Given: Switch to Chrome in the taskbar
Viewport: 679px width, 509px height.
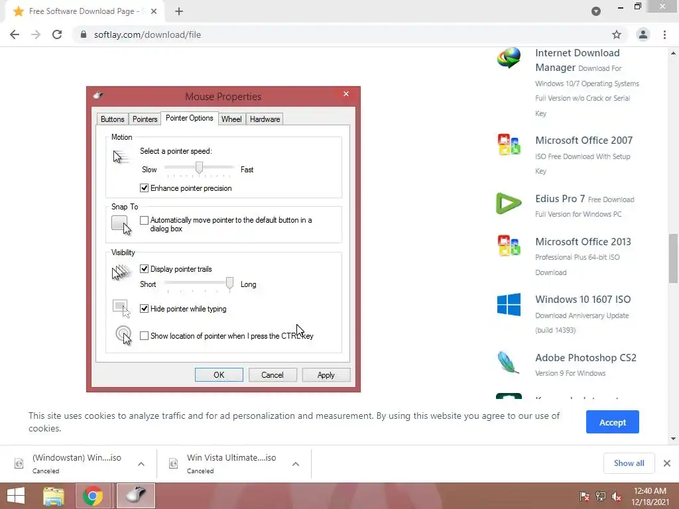Looking at the screenshot, I should 93,496.
